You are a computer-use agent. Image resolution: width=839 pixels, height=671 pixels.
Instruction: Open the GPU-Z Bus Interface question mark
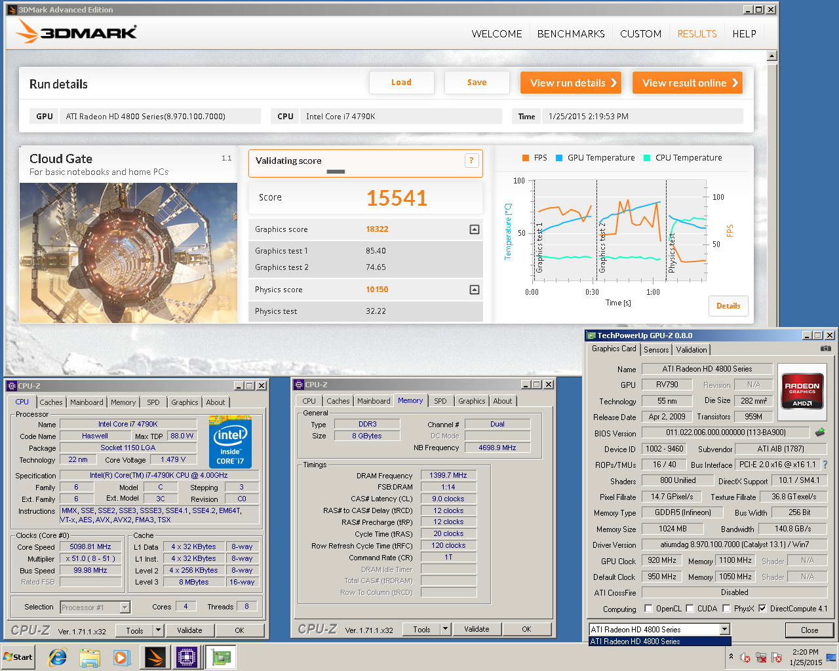(x=825, y=465)
